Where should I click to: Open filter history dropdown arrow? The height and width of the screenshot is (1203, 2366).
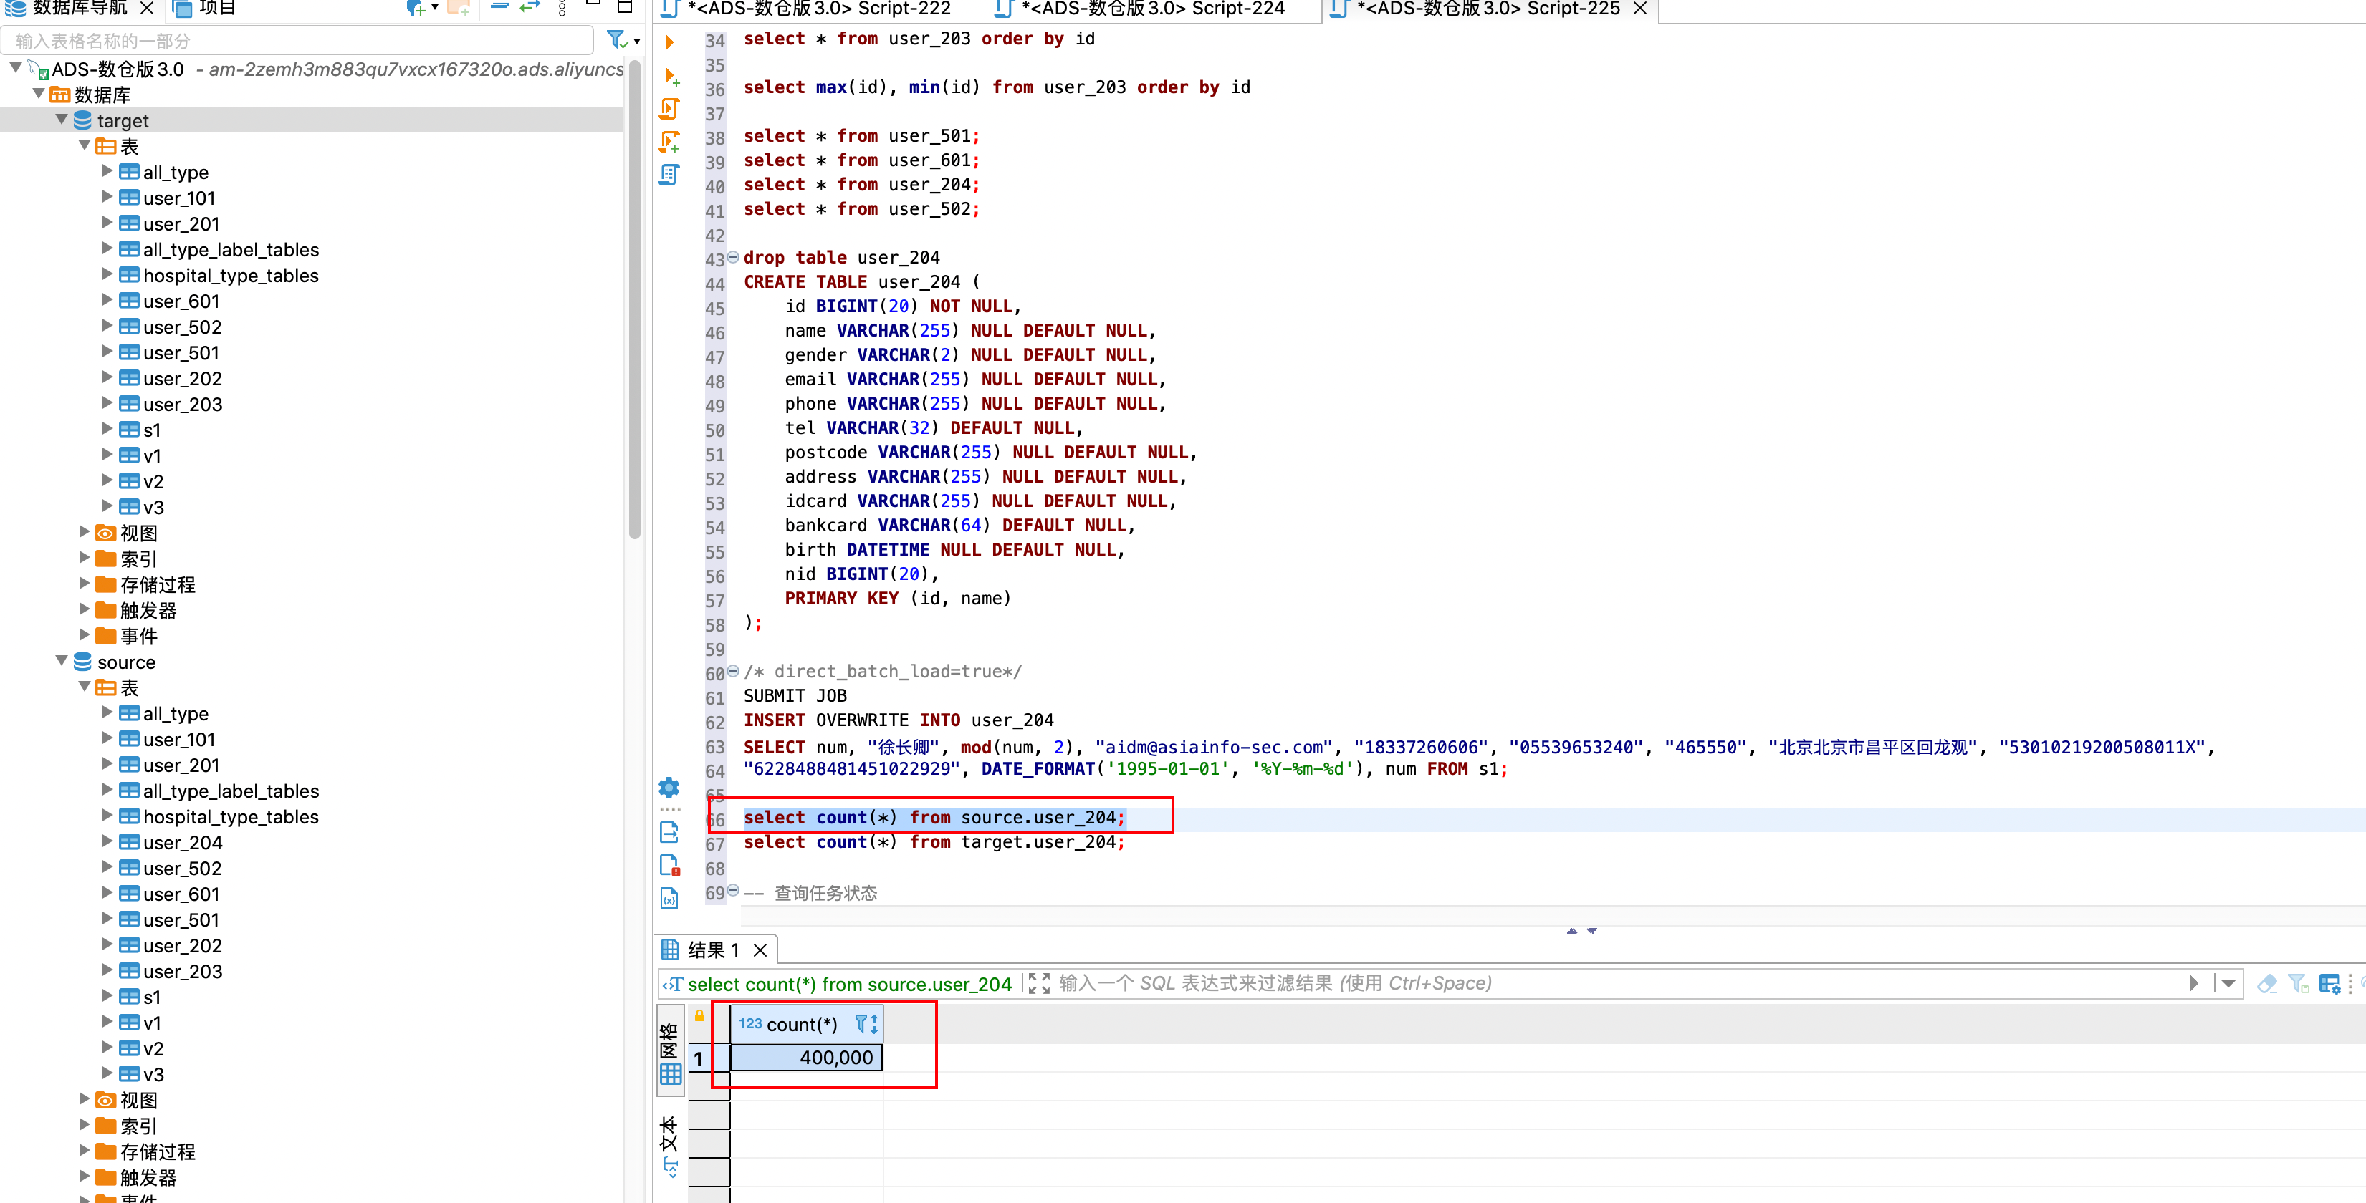coord(2228,982)
